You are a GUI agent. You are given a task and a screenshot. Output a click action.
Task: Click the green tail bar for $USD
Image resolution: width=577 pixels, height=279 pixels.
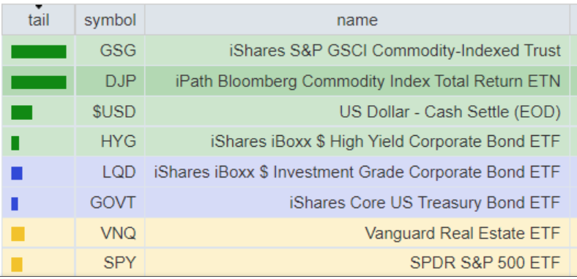click(x=22, y=112)
